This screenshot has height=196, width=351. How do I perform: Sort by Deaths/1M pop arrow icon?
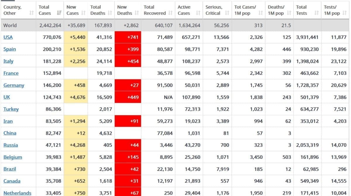tap(289, 13)
